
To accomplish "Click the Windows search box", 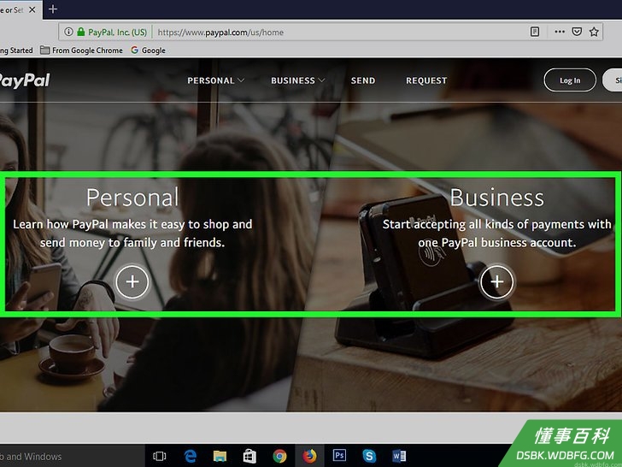I will 72,456.
